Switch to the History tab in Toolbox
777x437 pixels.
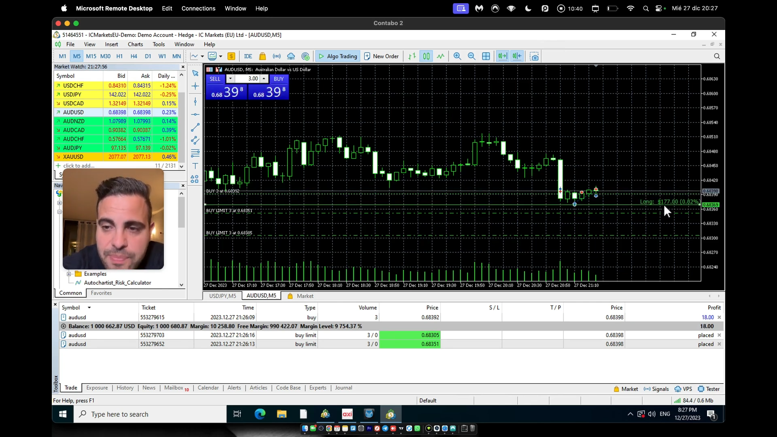coord(125,388)
